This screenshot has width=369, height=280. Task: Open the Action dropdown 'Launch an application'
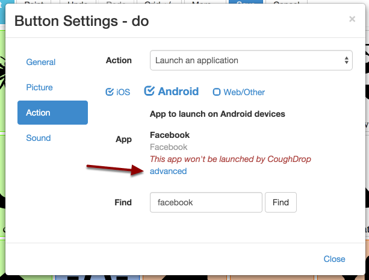(x=251, y=60)
